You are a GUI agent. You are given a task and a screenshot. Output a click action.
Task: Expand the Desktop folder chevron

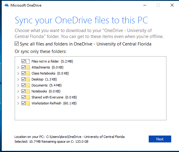click(18, 79)
